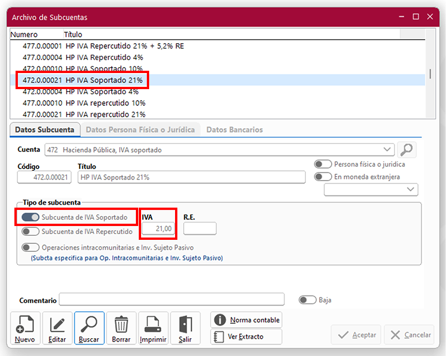Click the Nuevo new-document icon button

(25, 328)
